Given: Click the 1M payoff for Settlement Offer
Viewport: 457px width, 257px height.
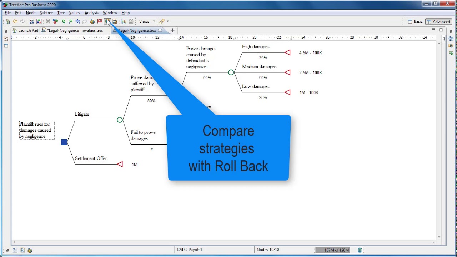Looking at the screenshot, I should coord(135,165).
